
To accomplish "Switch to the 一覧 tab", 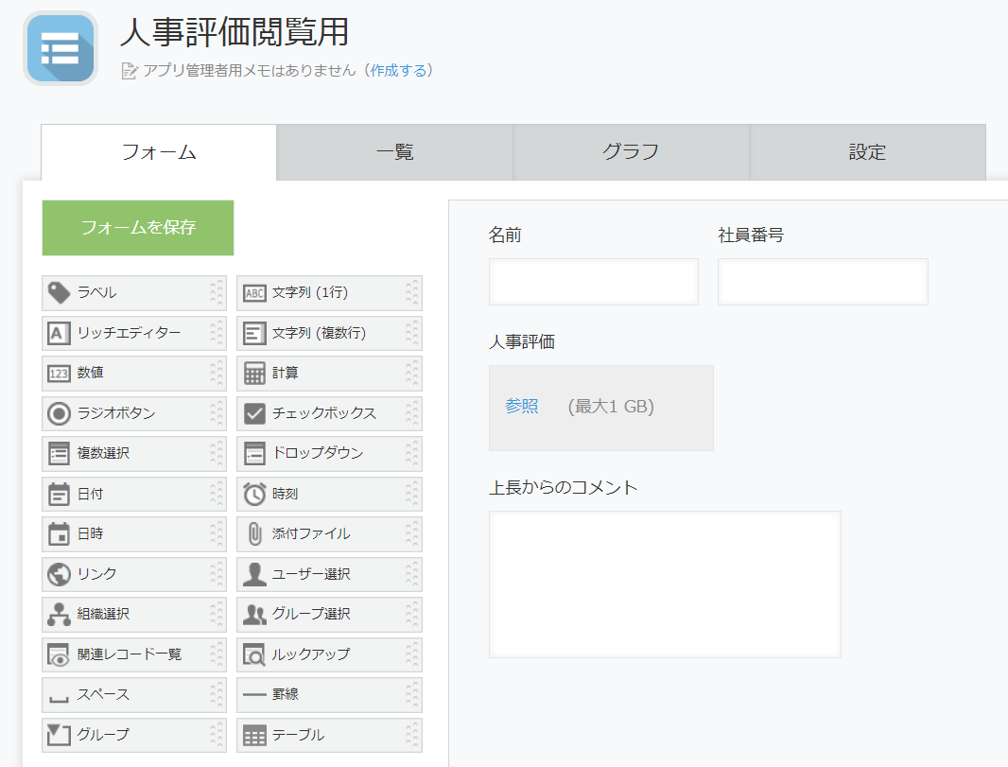I will (x=394, y=152).
